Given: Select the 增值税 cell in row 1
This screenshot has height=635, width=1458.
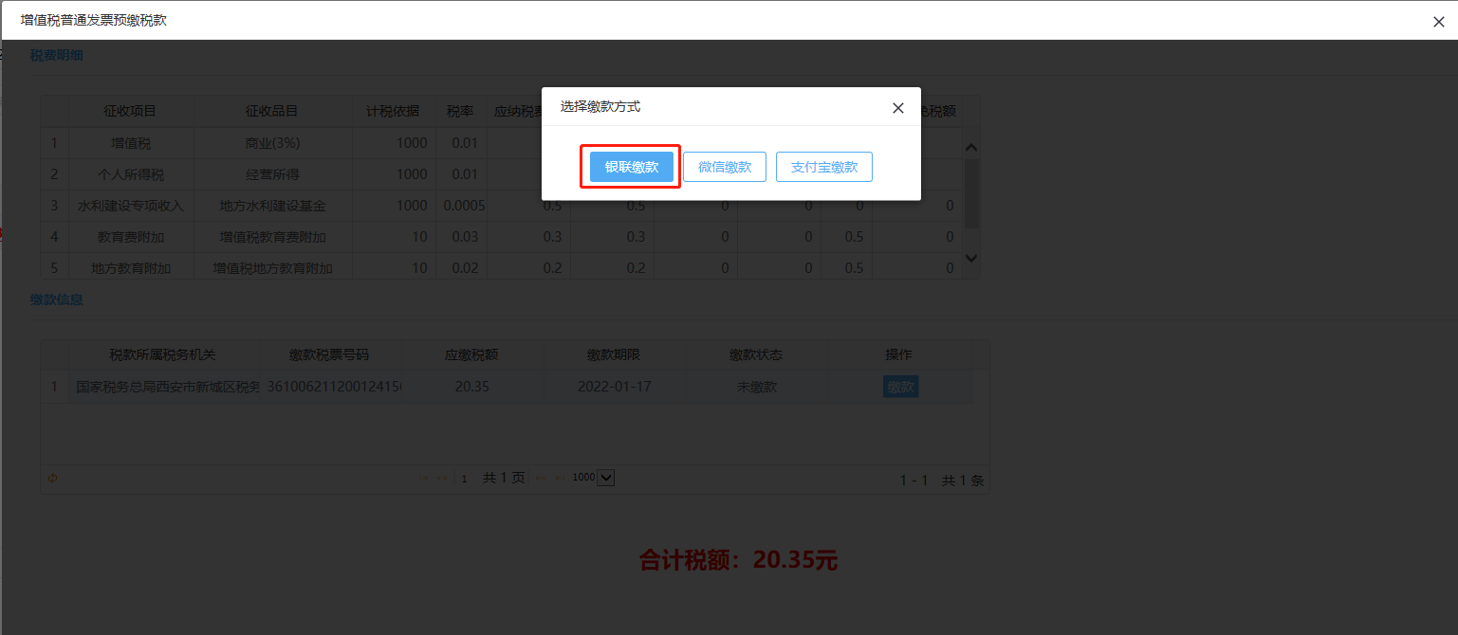Looking at the screenshot, I should click(130, 143).
